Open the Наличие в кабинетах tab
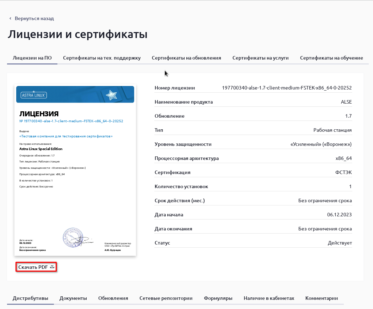The height and width of the screenshot is (309, 373). coord(269,298)
